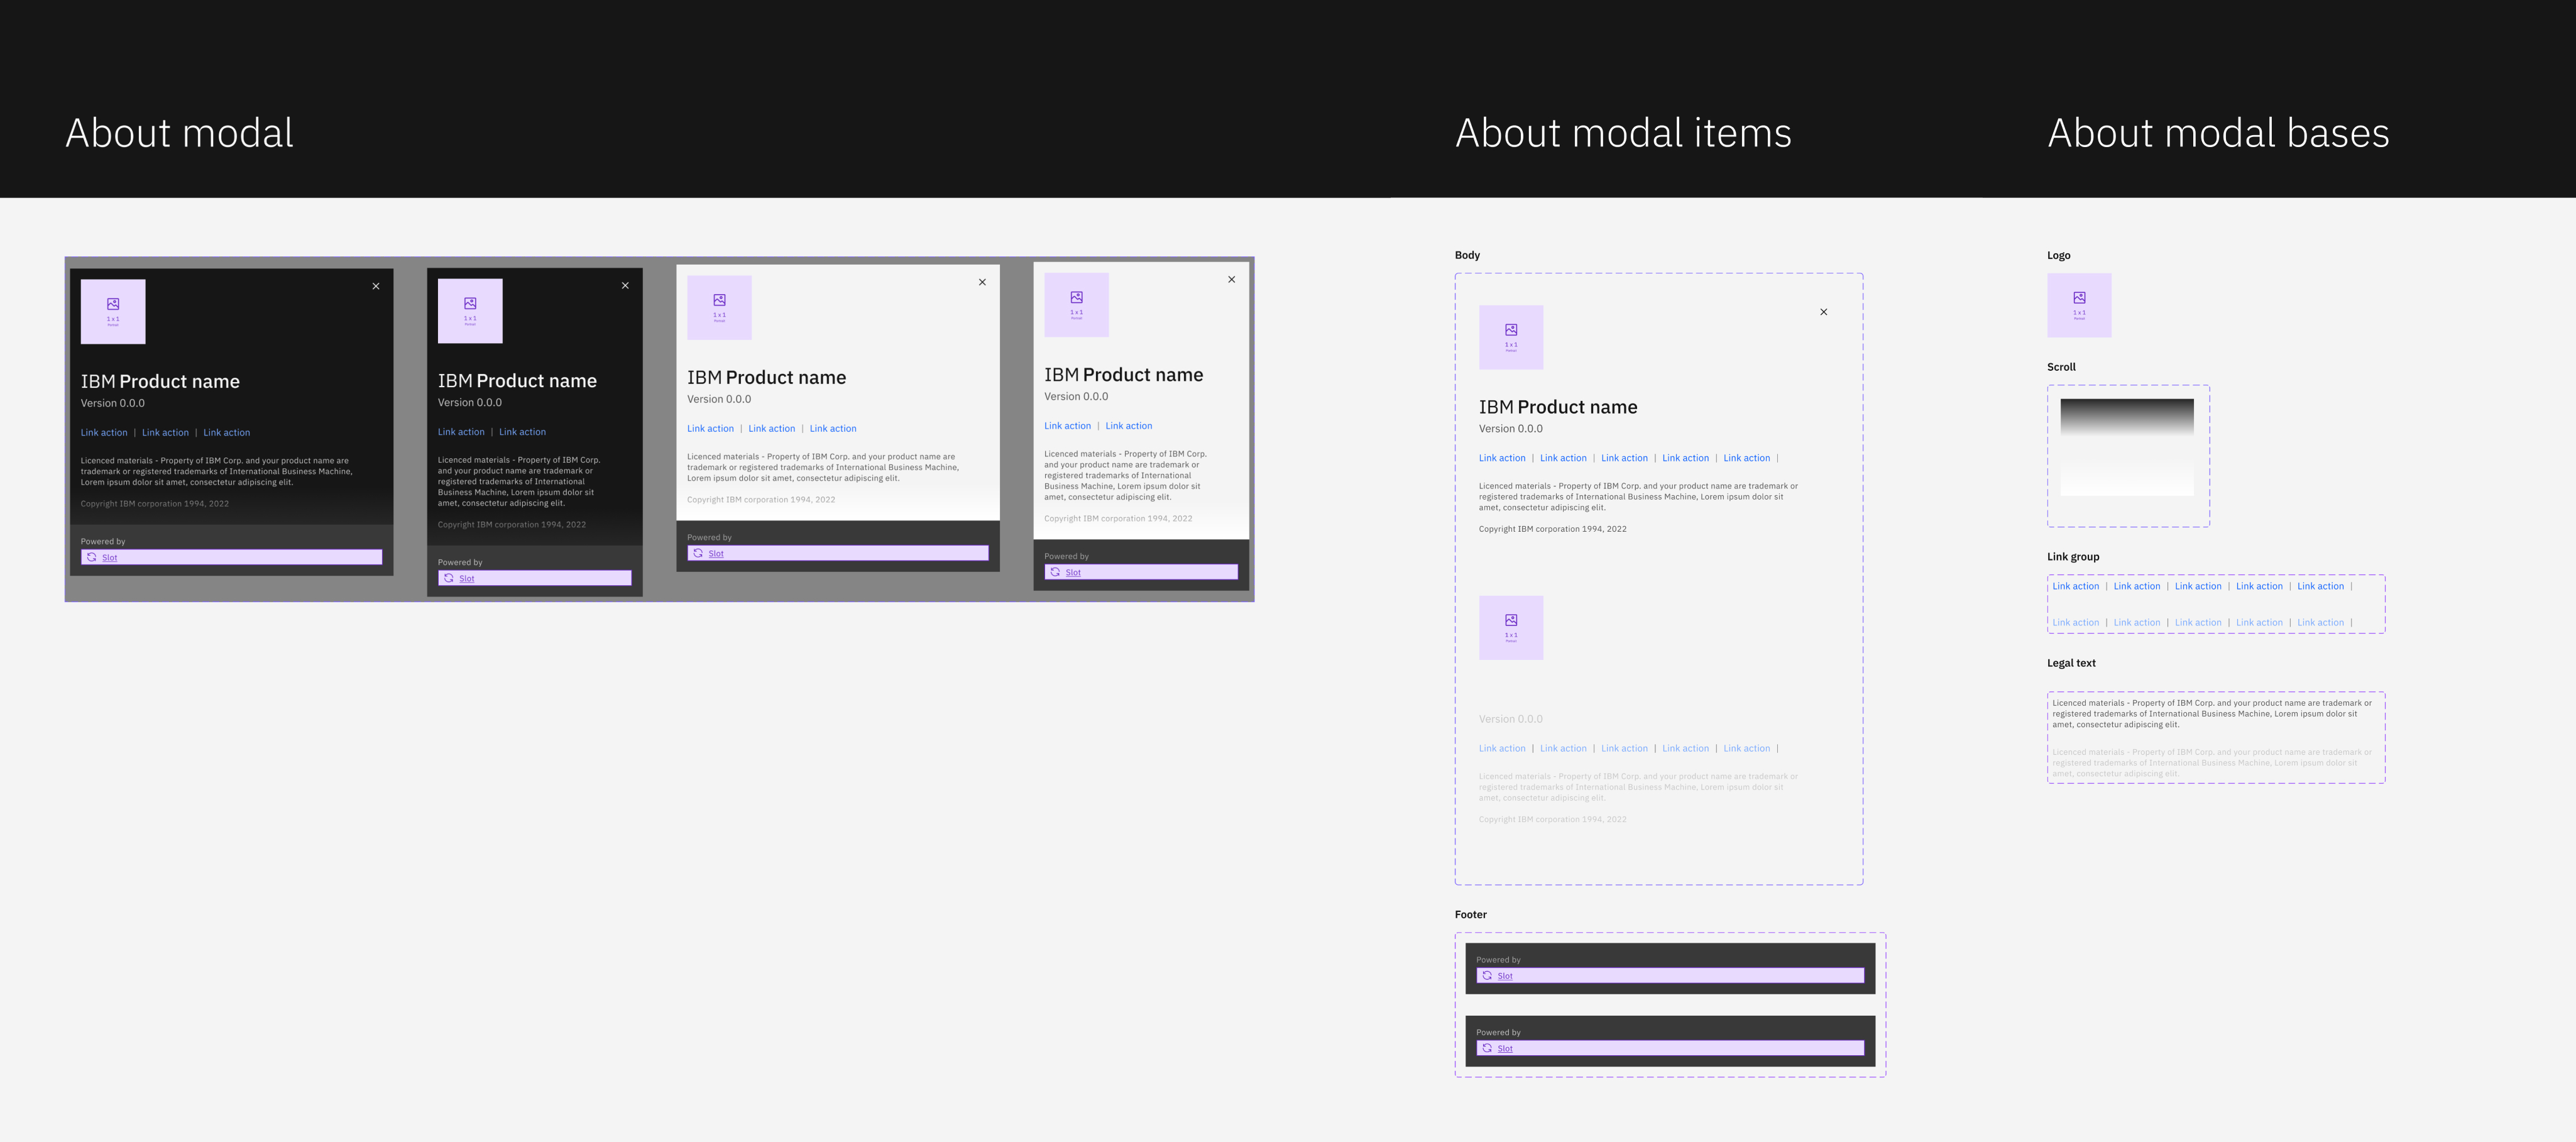Open last Link action in Link group bottom row

point(2320,623)
